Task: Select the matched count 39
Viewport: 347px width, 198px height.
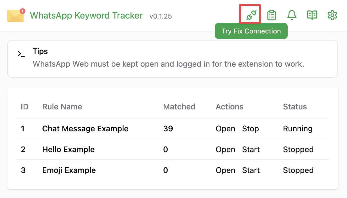Action: tap(168, 129)
